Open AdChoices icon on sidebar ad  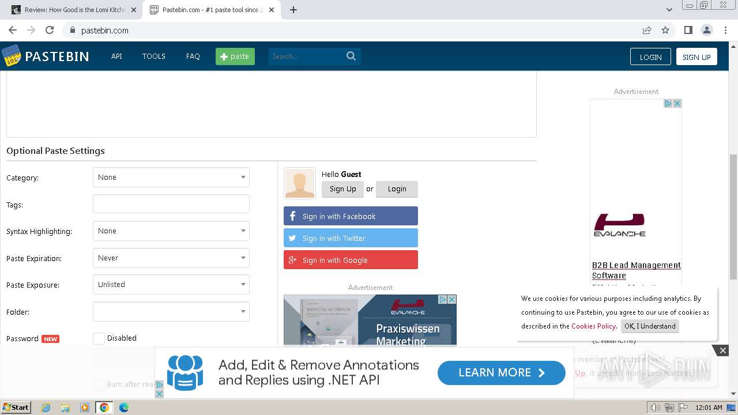click(668, 103)
